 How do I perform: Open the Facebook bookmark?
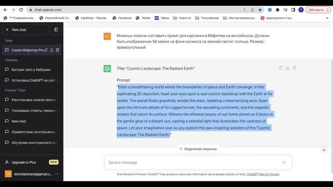122,18
